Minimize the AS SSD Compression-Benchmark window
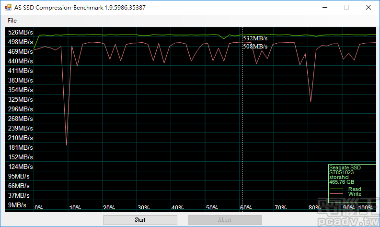Image resolution: width=380 pixels, height=227 pixels. tap(325, 7)
